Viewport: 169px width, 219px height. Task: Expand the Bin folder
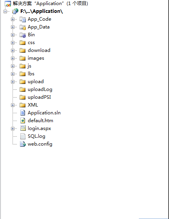click(x=13, y=35)
